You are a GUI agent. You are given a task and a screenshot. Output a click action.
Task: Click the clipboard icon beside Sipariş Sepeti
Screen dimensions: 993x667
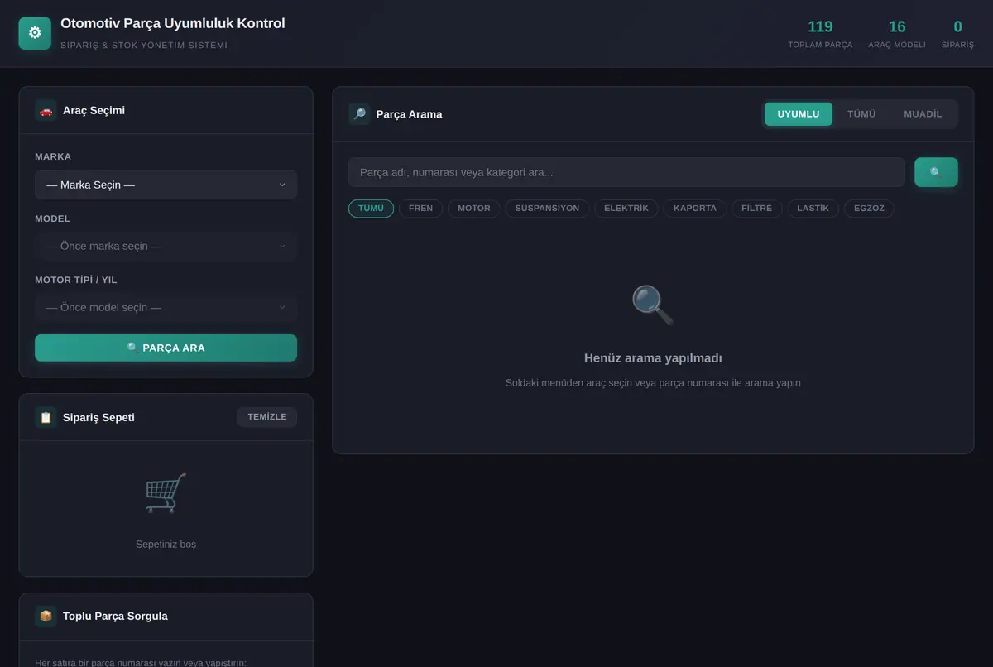tap(46, 417)
